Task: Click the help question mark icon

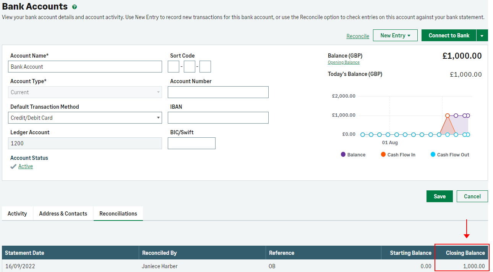Action: [x=75, y=7]
